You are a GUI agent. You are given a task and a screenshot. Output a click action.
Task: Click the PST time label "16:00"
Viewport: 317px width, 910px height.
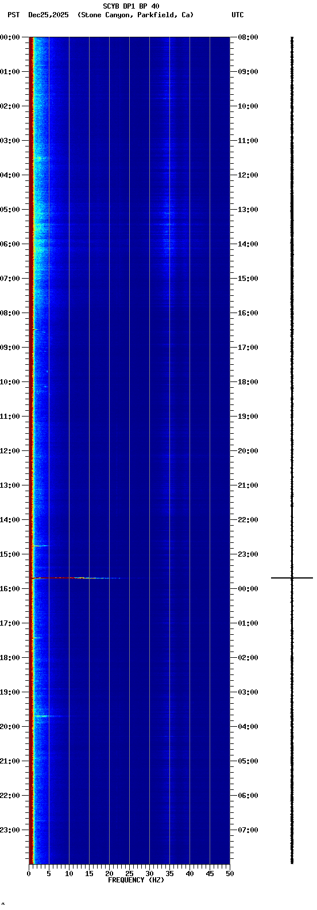pyautogui.click(x=10, y=589)
